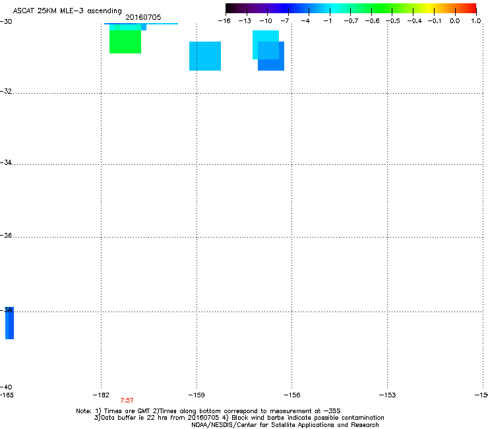
Task: Click the latitude axis label '-30'
Action: pyautogui.click(x=6, y=22)
